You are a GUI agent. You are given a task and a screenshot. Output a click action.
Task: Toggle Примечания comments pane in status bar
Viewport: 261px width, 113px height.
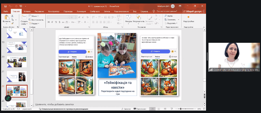140,109
